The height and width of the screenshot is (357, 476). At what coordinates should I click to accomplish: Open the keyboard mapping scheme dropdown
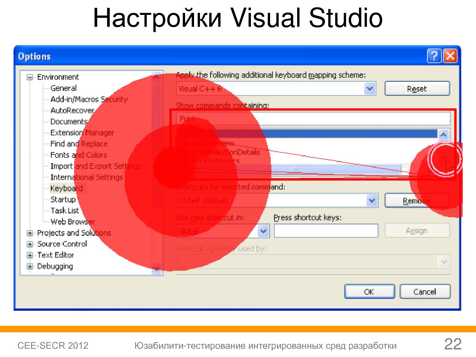pyautogui.click(x=370, y=89)
